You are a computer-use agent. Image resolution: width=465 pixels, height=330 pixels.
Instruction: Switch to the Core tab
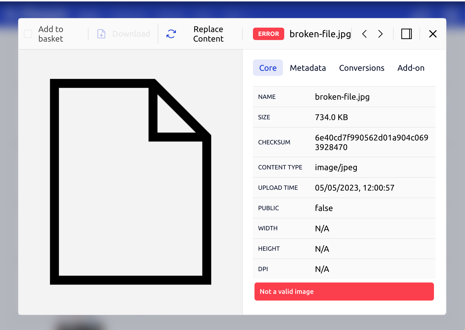coord(268,68)
